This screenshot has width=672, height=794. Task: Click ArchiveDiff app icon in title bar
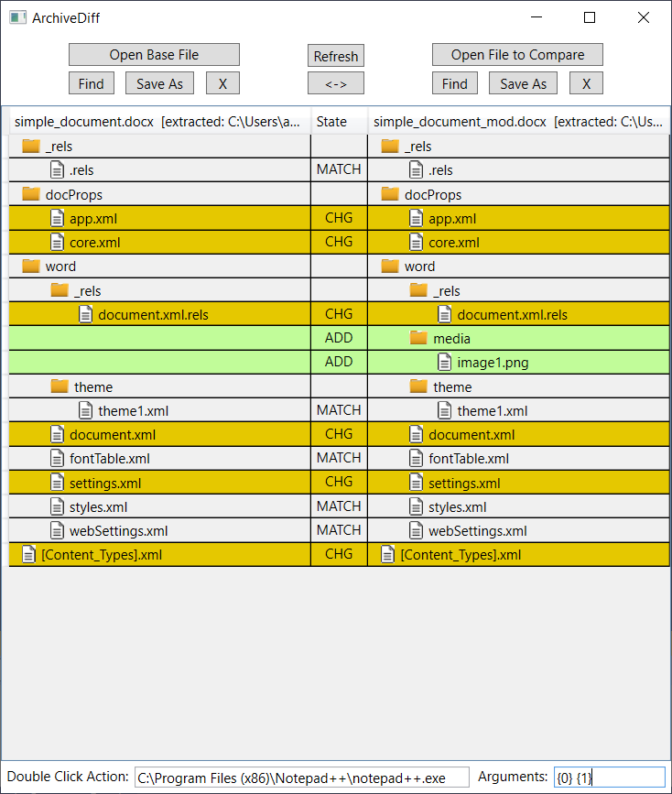pos(17,17)
